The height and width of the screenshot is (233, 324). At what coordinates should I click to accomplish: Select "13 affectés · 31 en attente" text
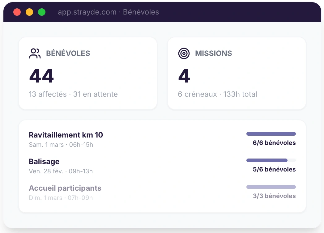click(x=73, y=94)
